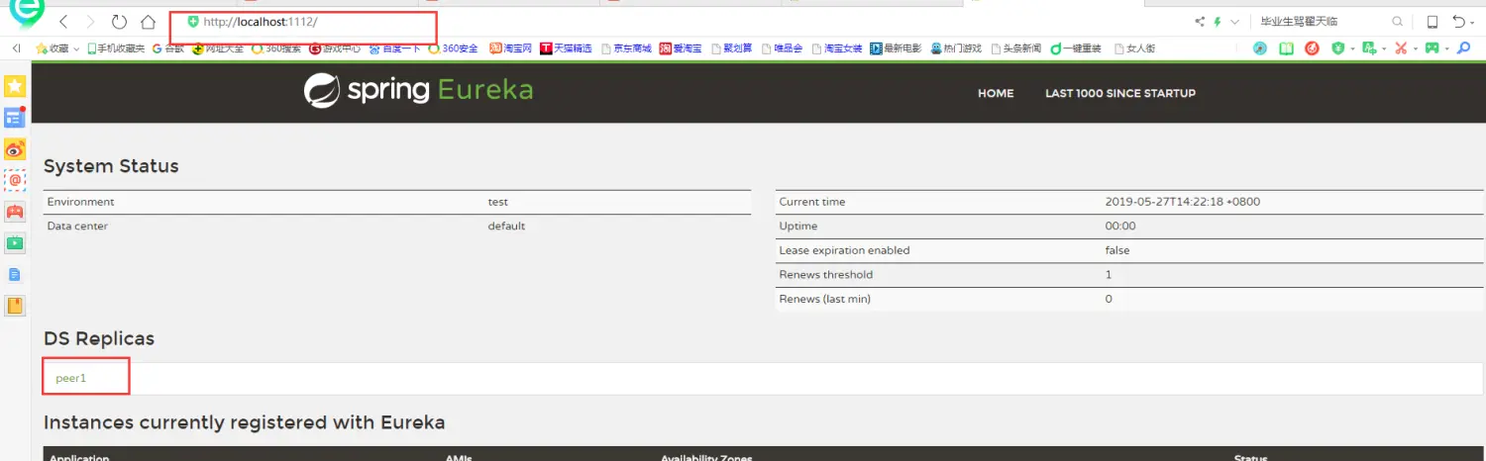This screenshot has height=461, width=1486.
Task: Click the blue circular extension icon
Action: point(1260,47)
